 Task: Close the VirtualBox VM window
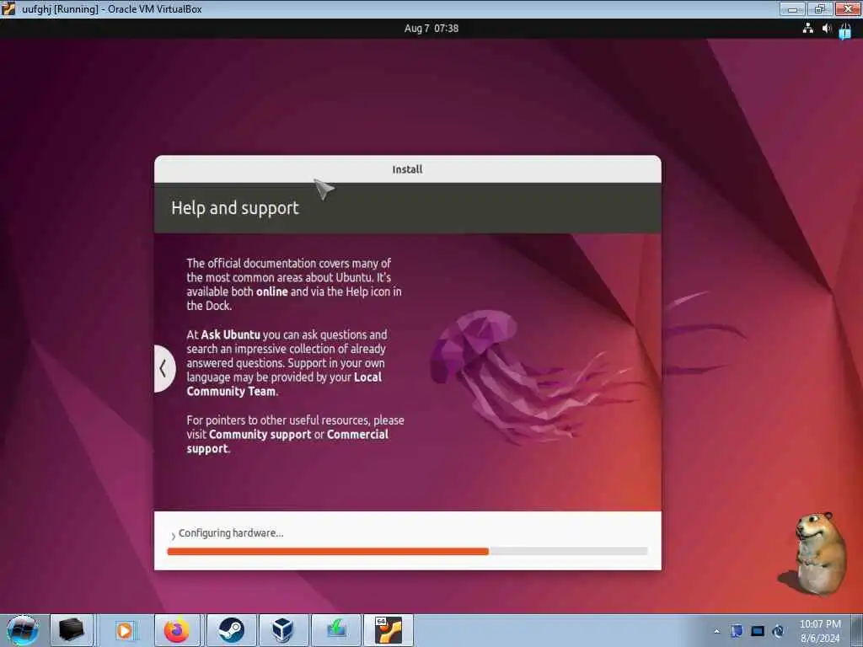point(848,8)
